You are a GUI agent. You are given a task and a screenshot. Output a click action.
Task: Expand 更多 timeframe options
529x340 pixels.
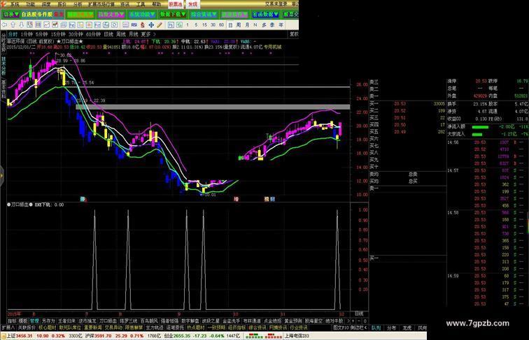148,34
